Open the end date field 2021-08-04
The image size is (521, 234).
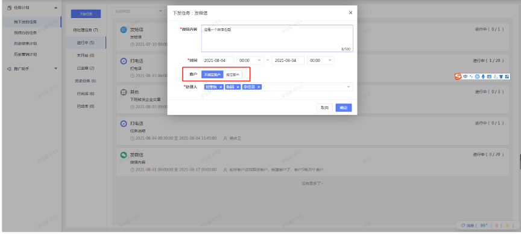(288, 61)
